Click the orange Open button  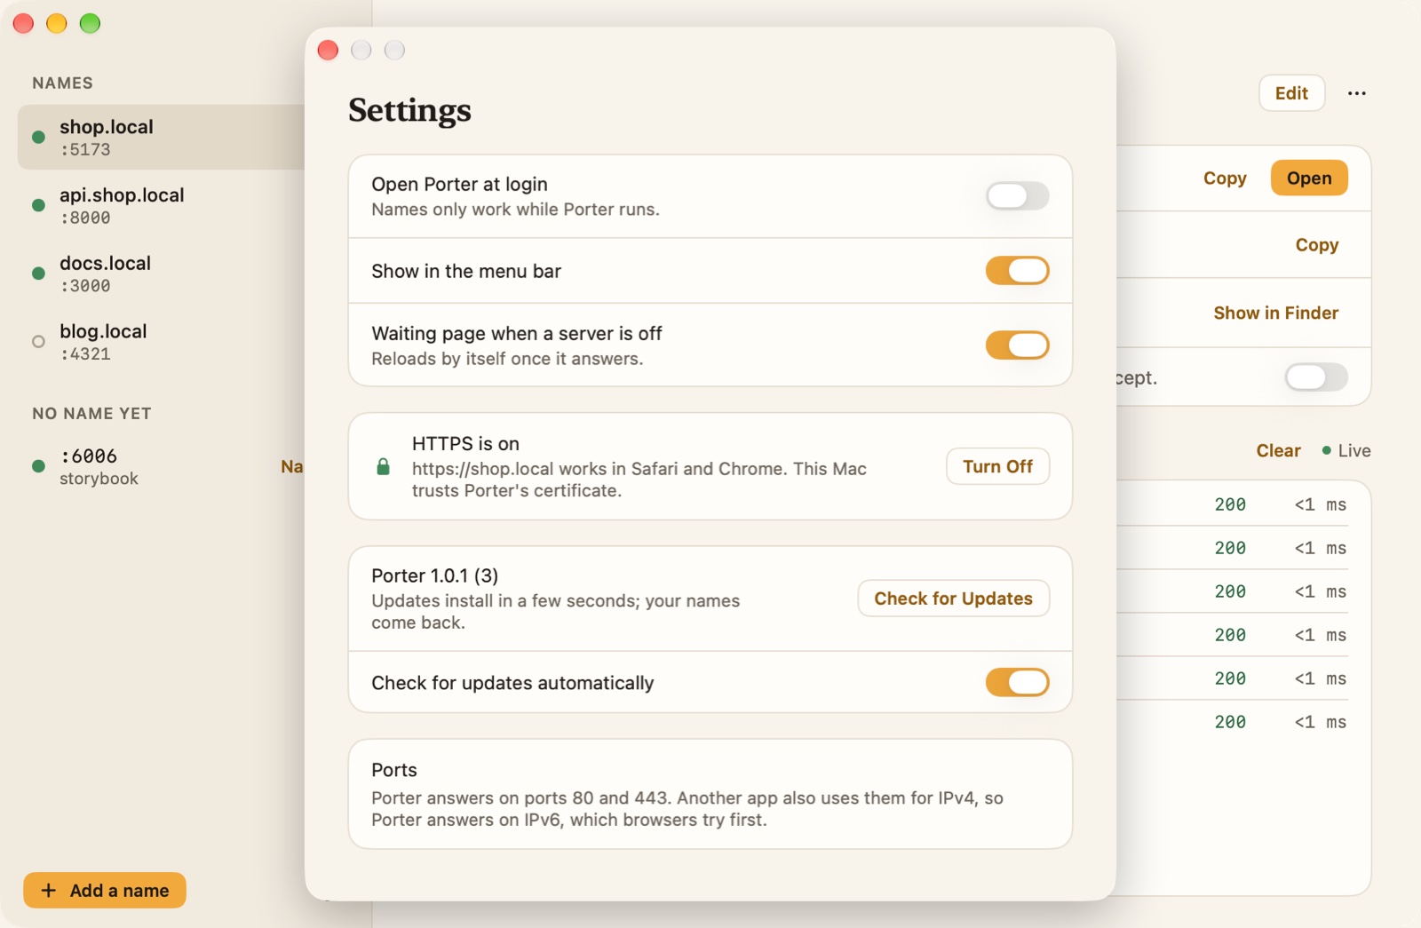pyautogui.click(x=1309, y=178)
